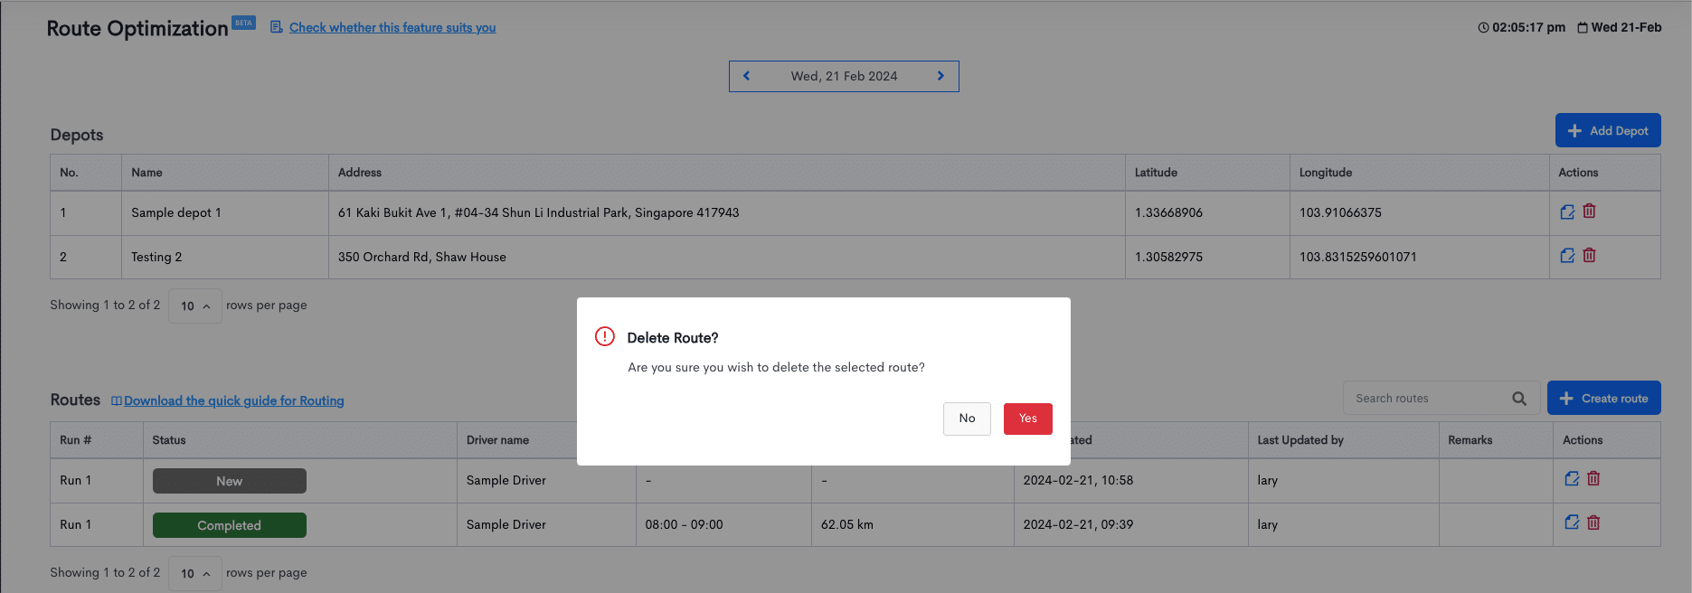Click No to cancel deleting route
1692x593 pixels.
[967, 419]
